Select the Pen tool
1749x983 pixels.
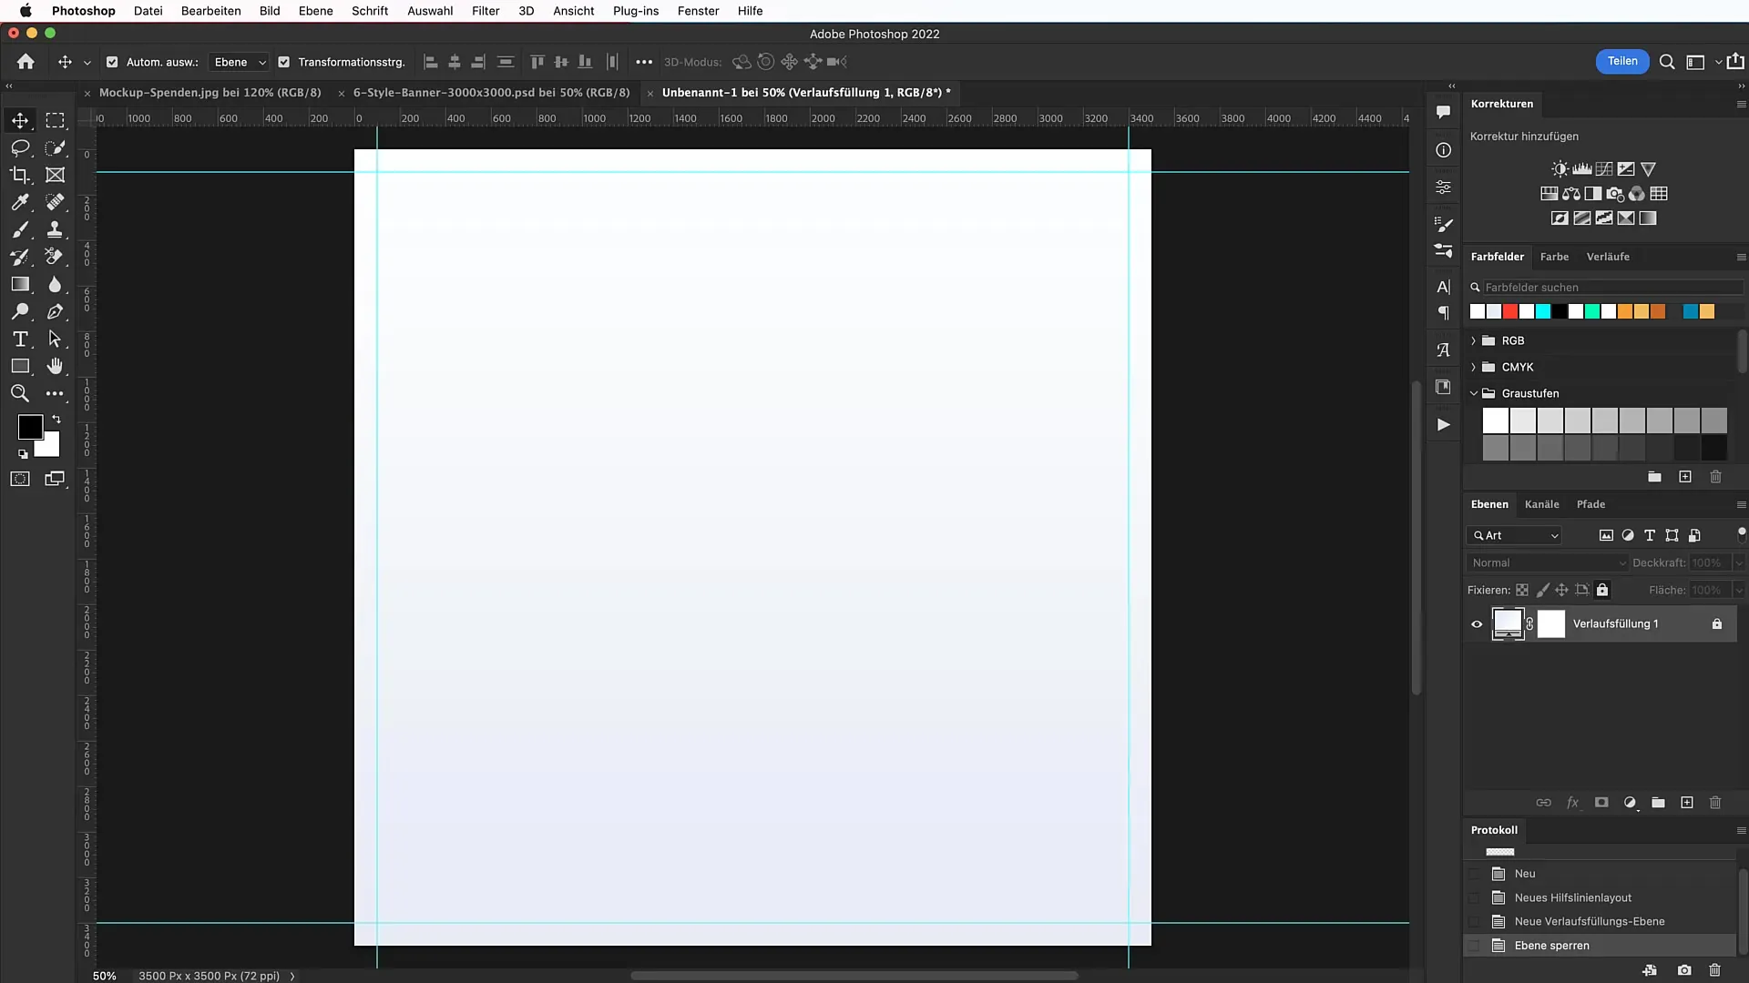[x=56, y=311]
